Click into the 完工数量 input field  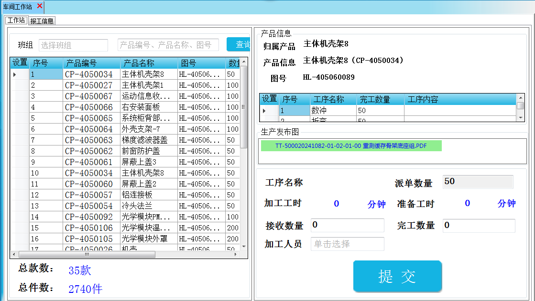479,225
